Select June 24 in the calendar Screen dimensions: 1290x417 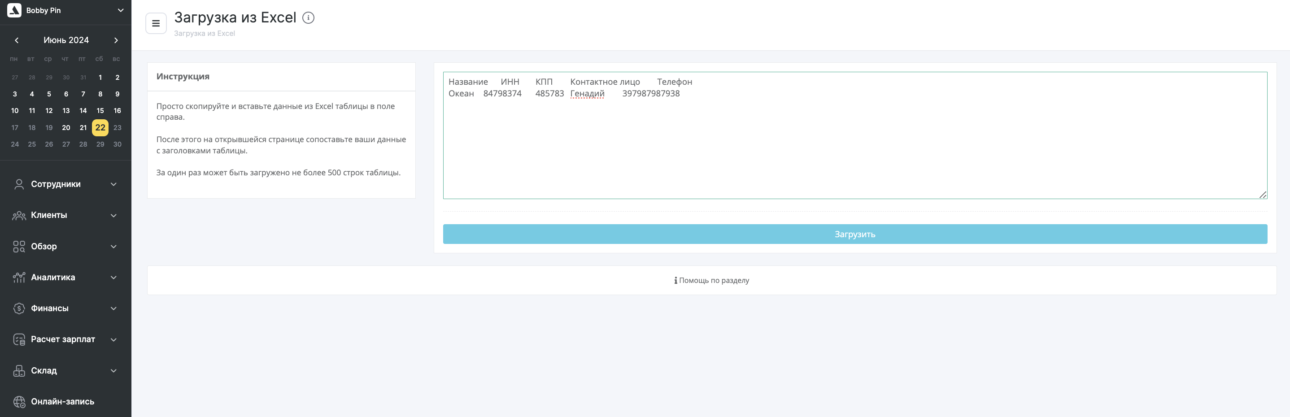[x=15, y=144]
